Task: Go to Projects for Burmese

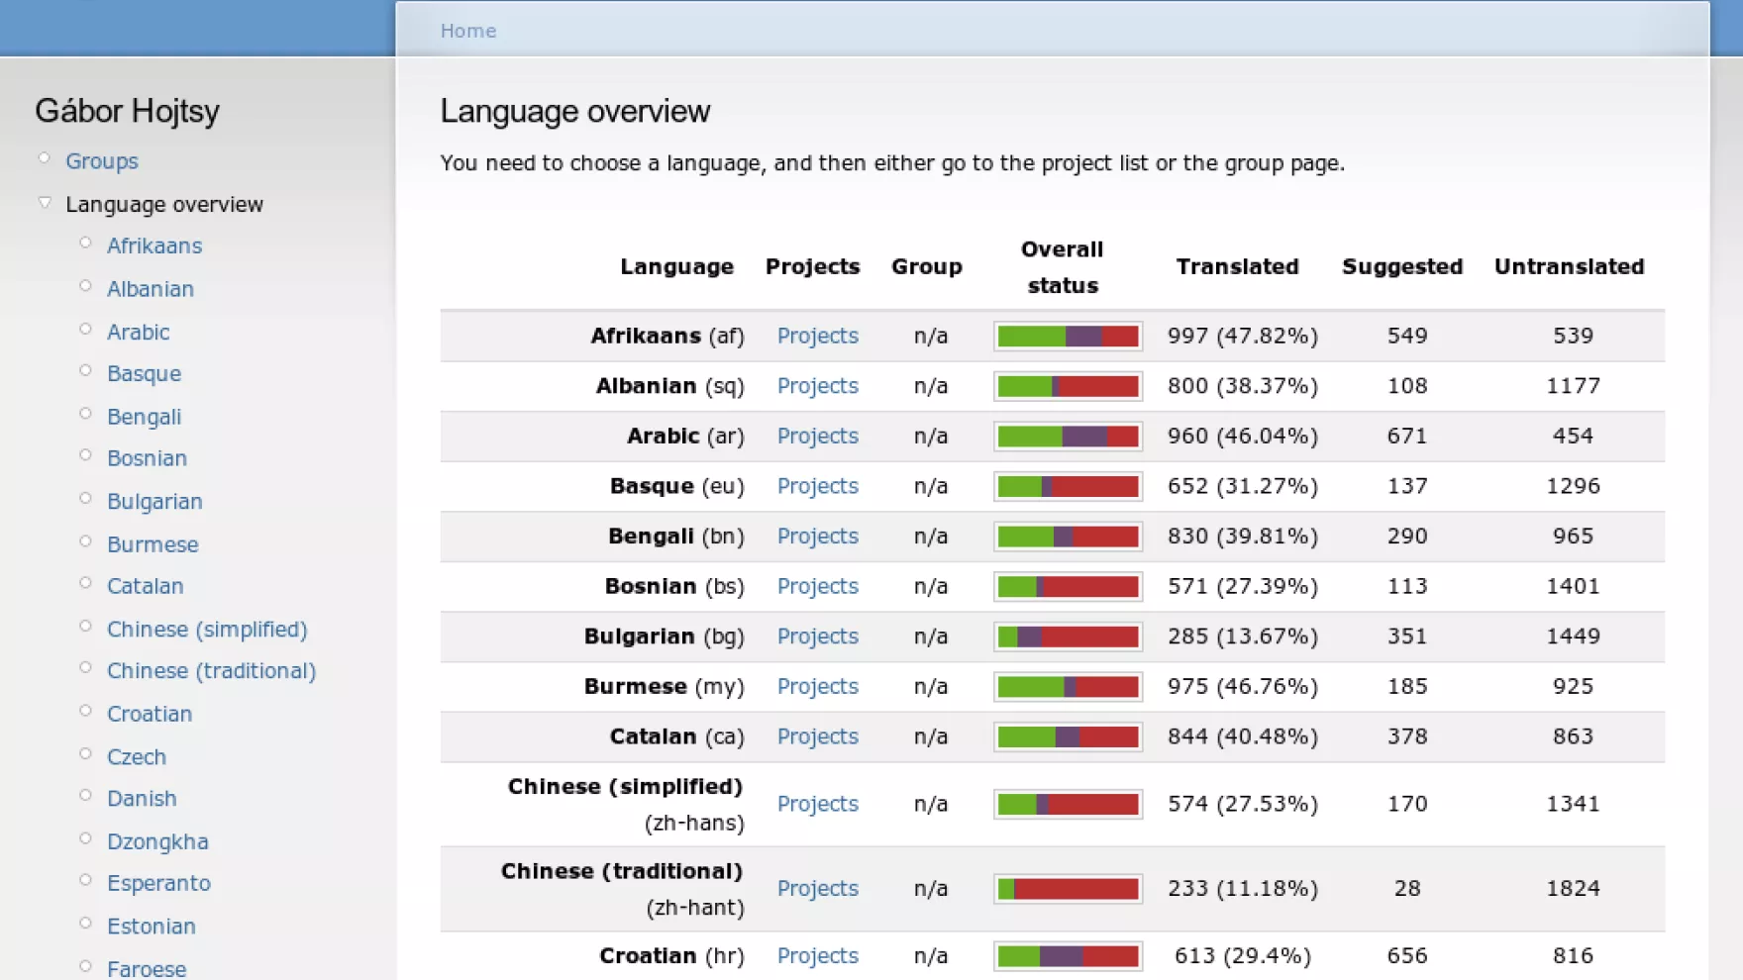Action: (x=818, y=687)
